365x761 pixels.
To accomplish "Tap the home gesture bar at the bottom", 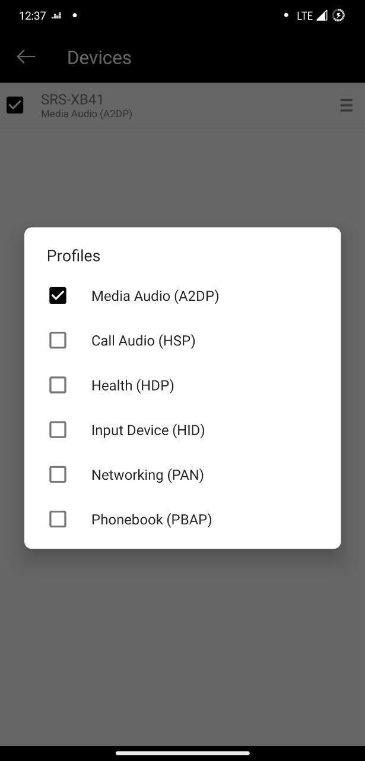I will [183, 753].
